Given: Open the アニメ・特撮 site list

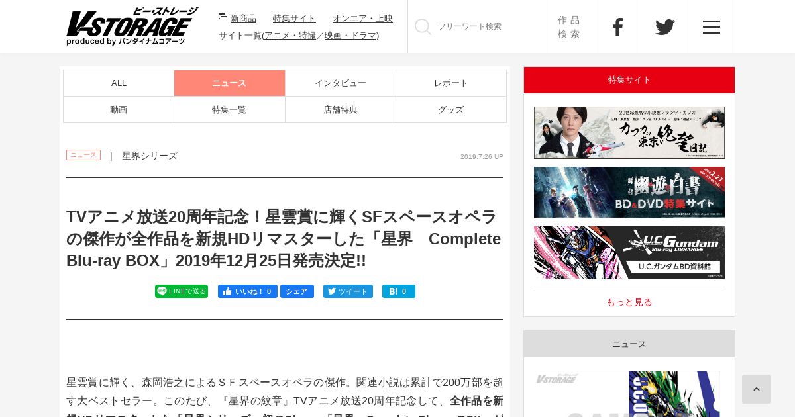Looking at the screenshot, I should click(x=290, y=35).
